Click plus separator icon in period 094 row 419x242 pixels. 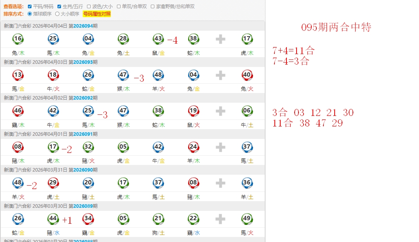pos(220,39)
